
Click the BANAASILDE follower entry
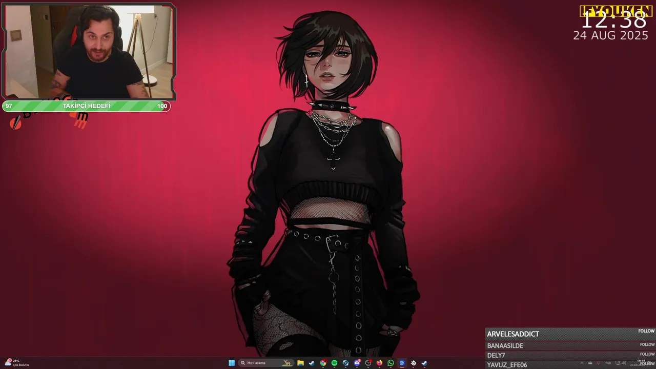[x=570, y=345]
